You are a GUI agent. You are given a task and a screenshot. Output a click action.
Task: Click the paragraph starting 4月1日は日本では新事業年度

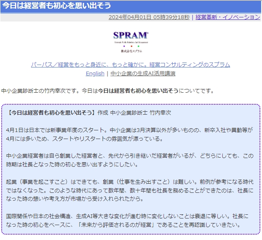point(129,134)
